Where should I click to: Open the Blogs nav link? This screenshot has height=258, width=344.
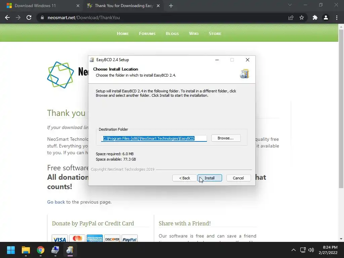[x=172, y=34]
